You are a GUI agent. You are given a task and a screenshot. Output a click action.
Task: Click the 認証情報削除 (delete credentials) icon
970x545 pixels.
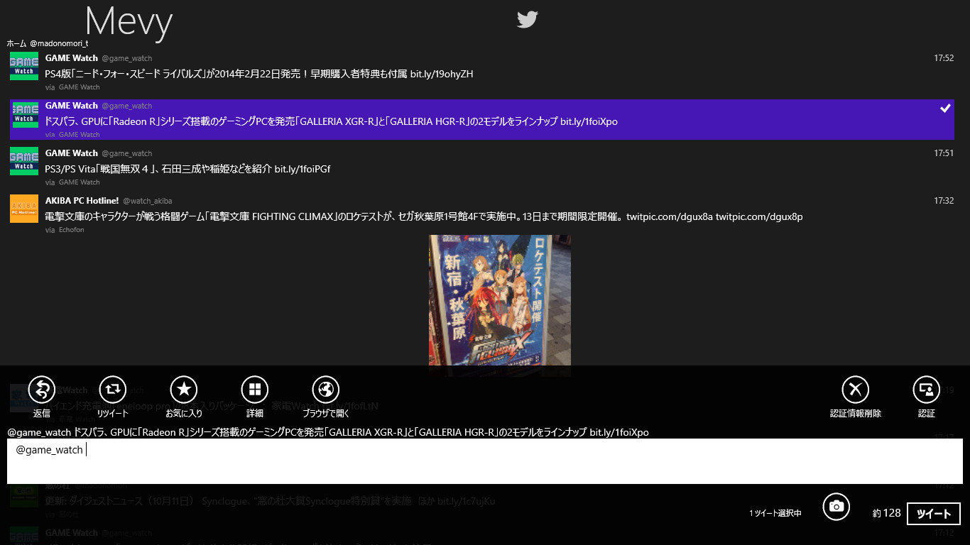coord(855,389)
